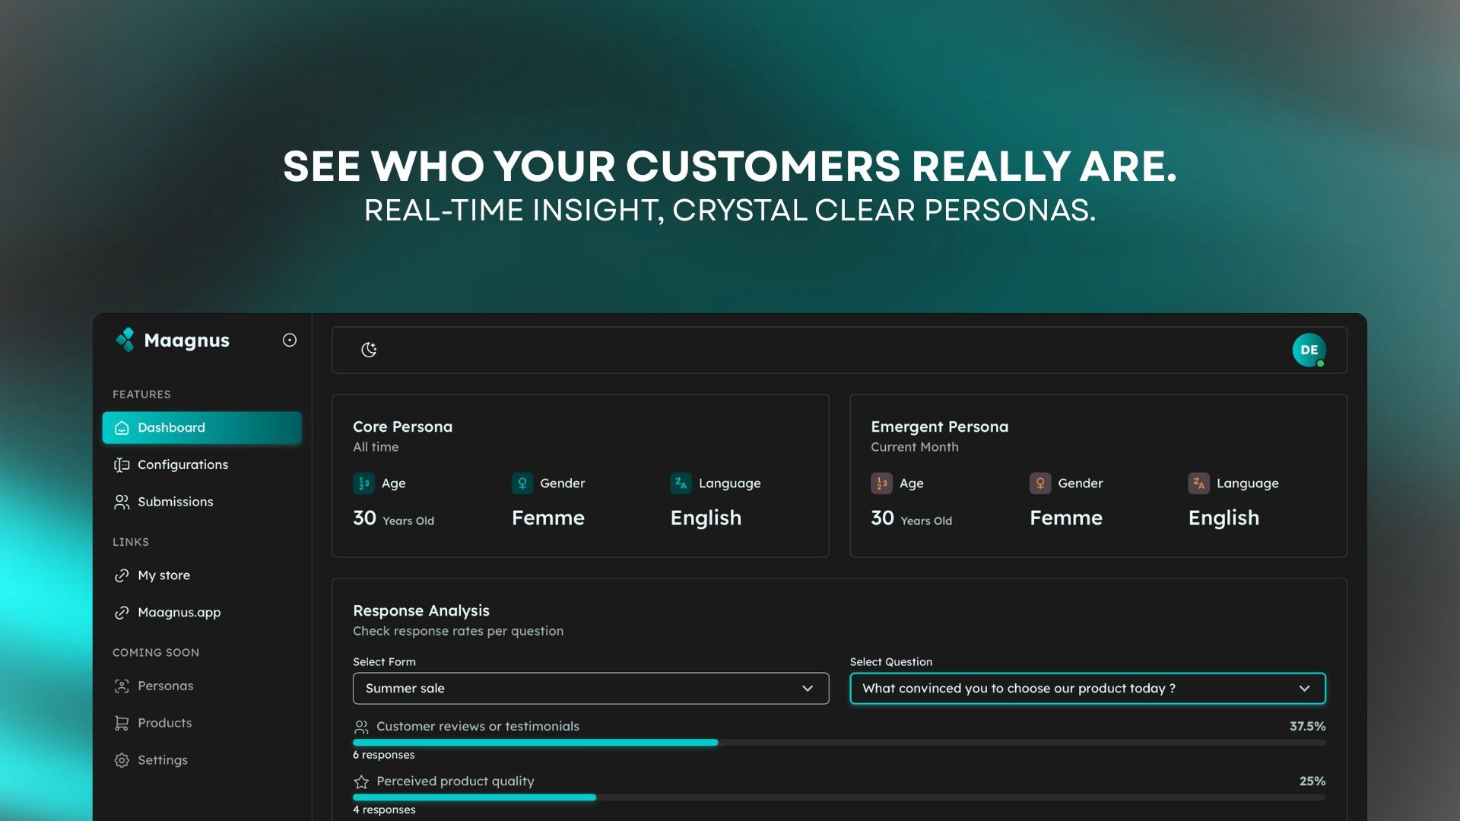Click the Emergent Persona Age icon

tap(881, 483)
